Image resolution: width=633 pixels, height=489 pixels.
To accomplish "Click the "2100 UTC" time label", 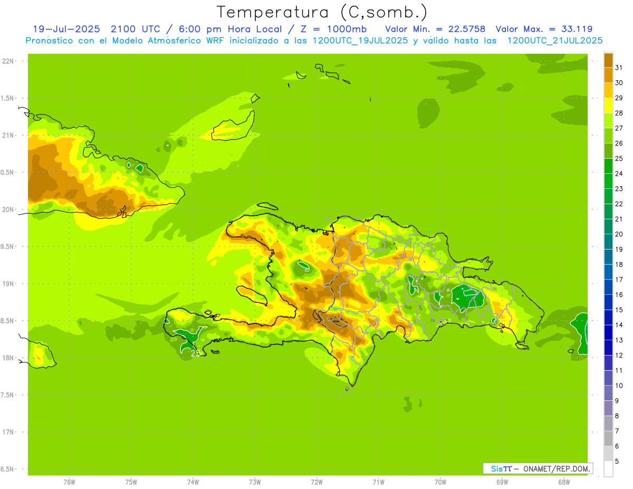I will pyautogui.click(x=135, y=29).
